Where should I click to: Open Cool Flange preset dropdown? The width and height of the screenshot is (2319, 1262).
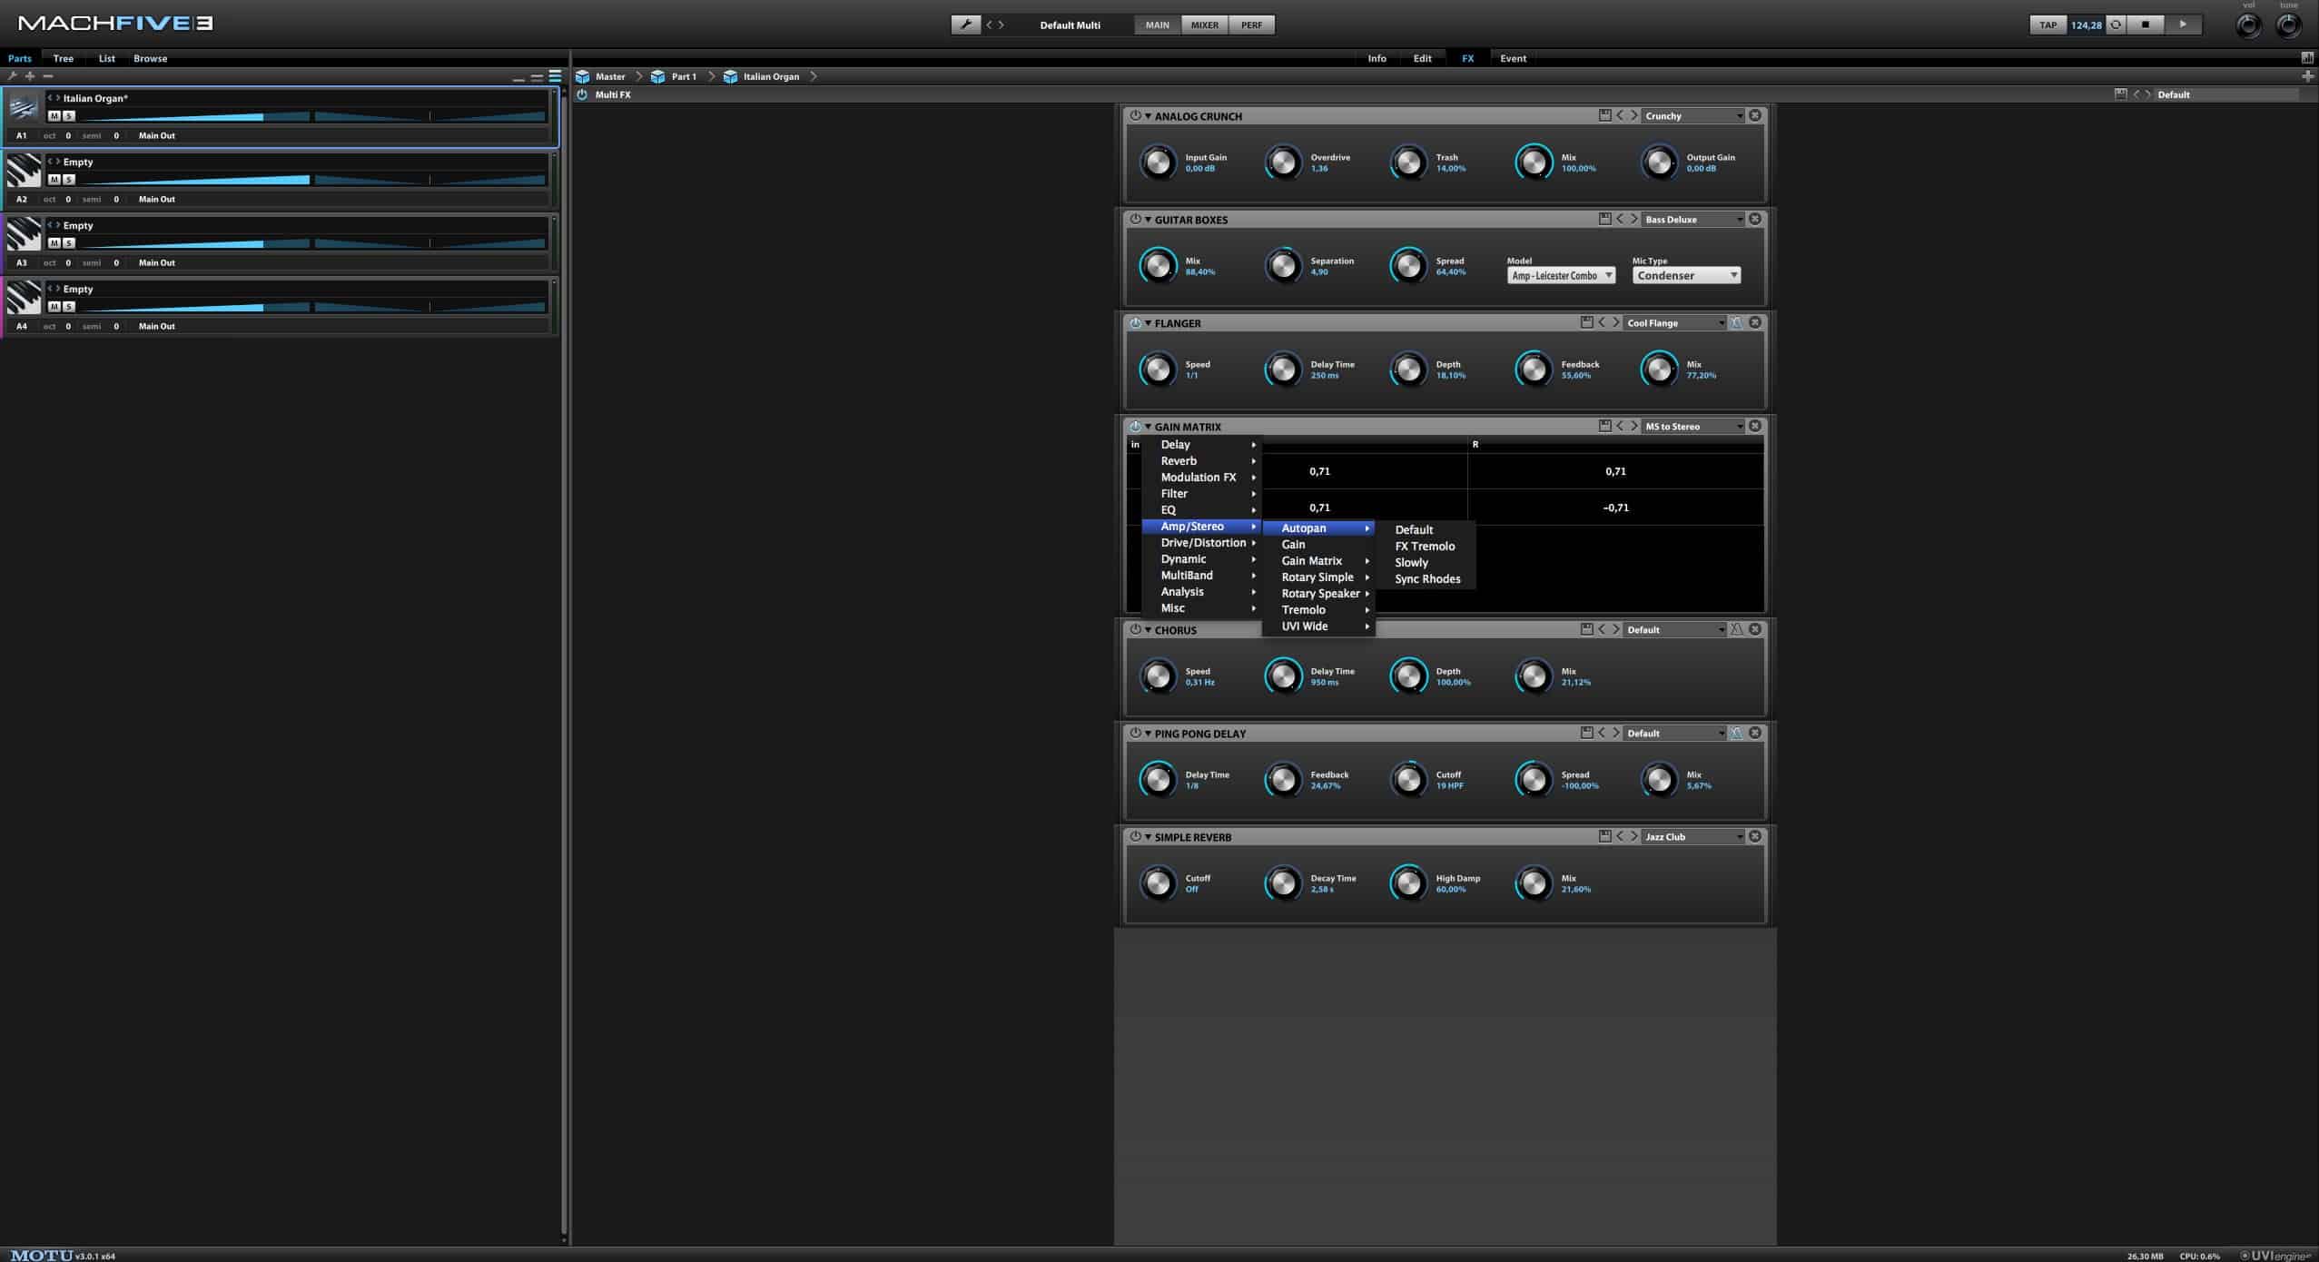(x=1675, y=322)
